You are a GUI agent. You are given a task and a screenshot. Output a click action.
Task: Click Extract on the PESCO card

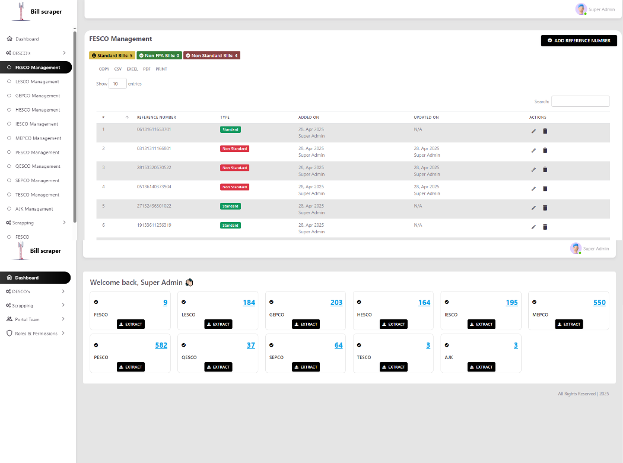(131, 367)
